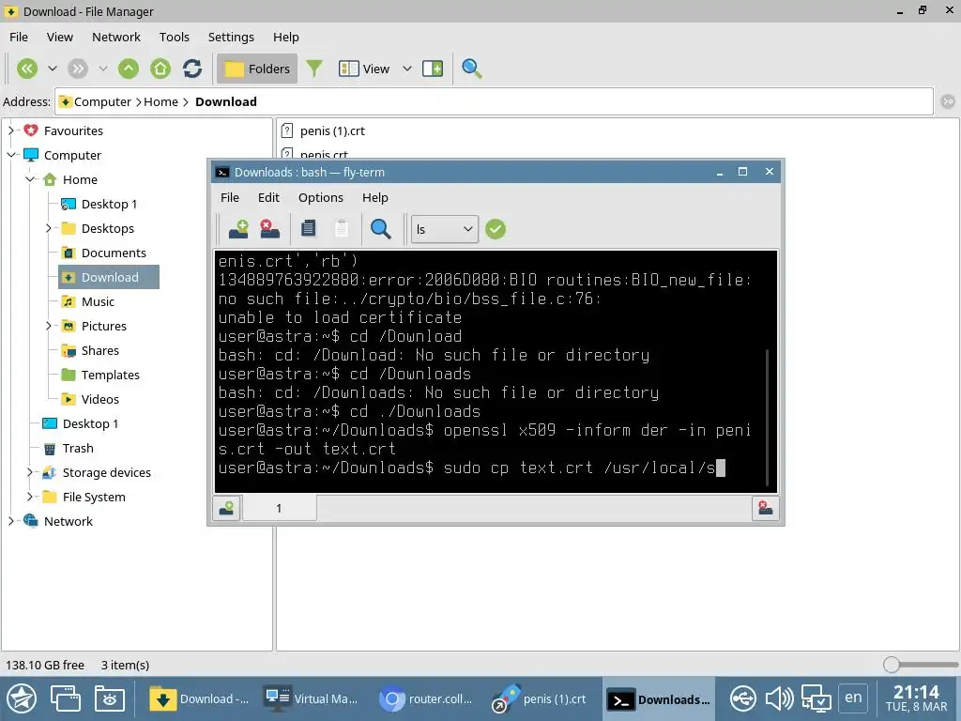Image resolution: width=961 pixels, height=721 pixels.
Task: Open the green filter funnel
Action: (314, 69)
